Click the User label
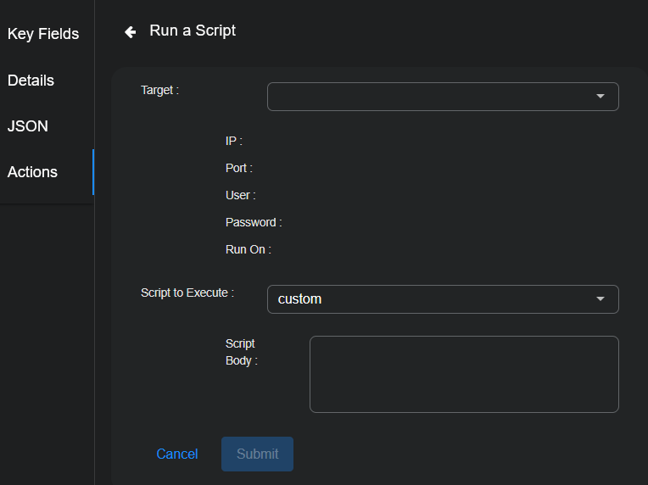The image size is (648, 485). tap(240, 195)
